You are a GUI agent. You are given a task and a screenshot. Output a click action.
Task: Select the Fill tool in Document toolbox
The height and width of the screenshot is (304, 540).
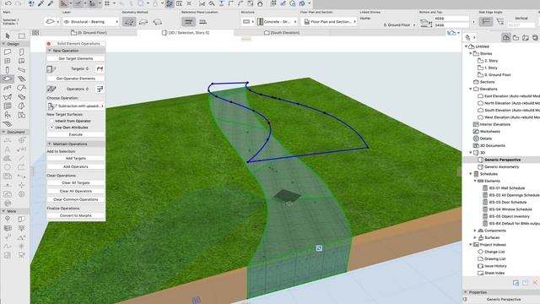[8, 158]
